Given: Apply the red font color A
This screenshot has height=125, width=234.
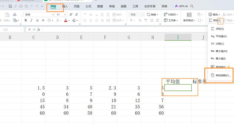Looking at the screenshot, I should (x=66, y=20).
